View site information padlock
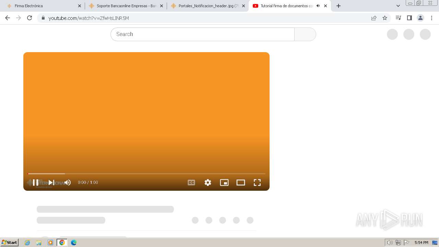439x247 pixels. click(43, 18)
